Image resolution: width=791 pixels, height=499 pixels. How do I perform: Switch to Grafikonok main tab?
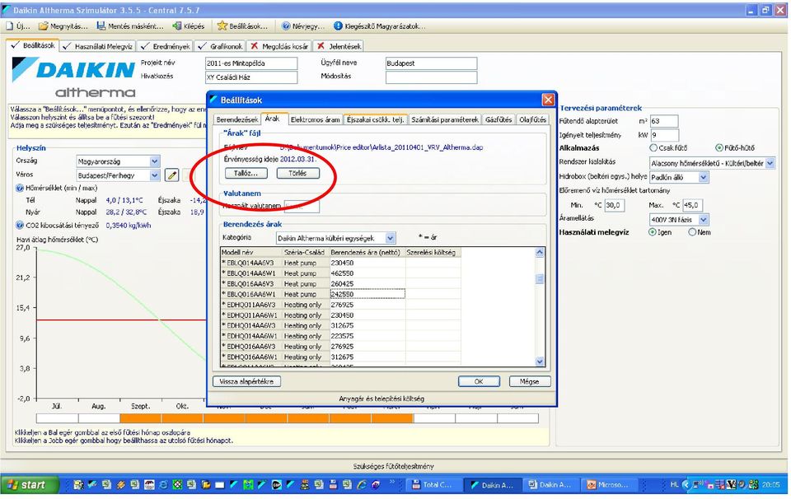pyautogui.click(x=220, y=46)
